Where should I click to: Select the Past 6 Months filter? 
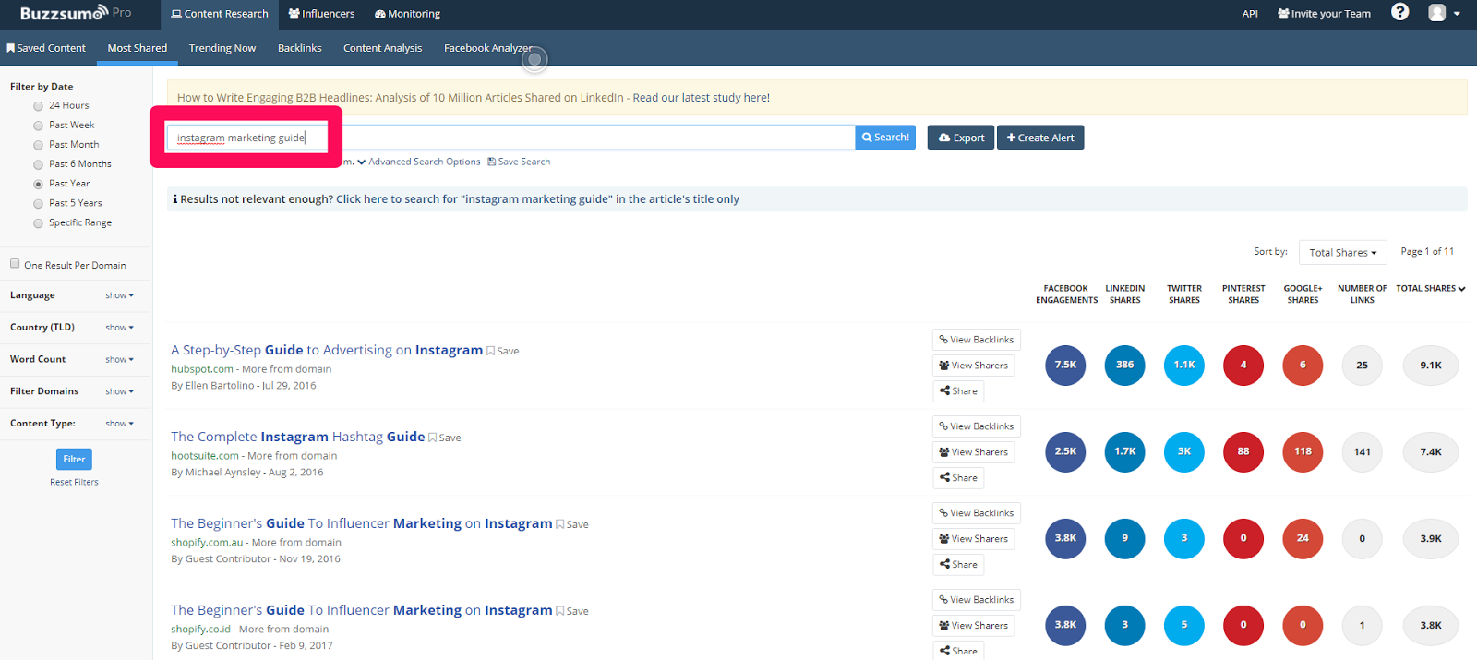tap(39, 164)
